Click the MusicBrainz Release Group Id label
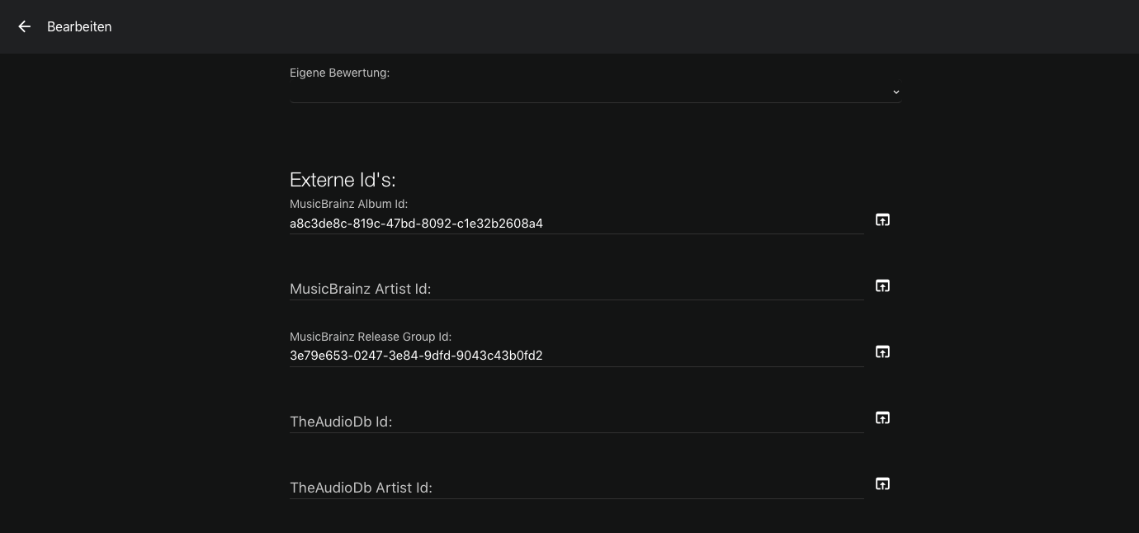 tap(371, 337)
